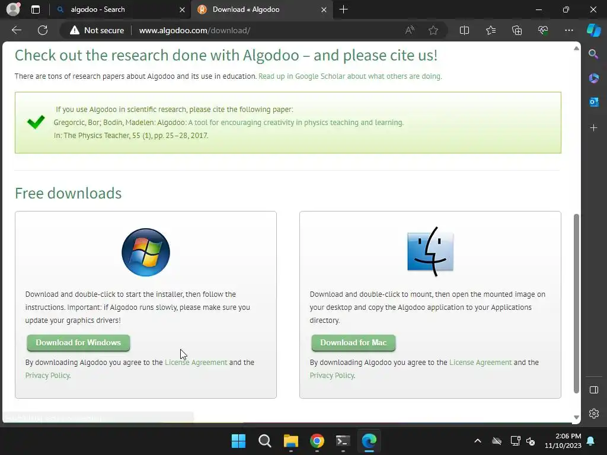Image resolution: width=607 pixels, height=455 pixels.
Task: Click the OneDrive cloud tray icon
Action: point(497,441)
